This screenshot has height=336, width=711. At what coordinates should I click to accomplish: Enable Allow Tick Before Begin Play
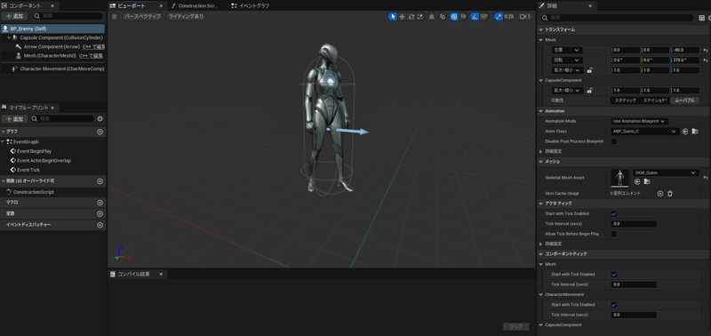click(614, 234)
